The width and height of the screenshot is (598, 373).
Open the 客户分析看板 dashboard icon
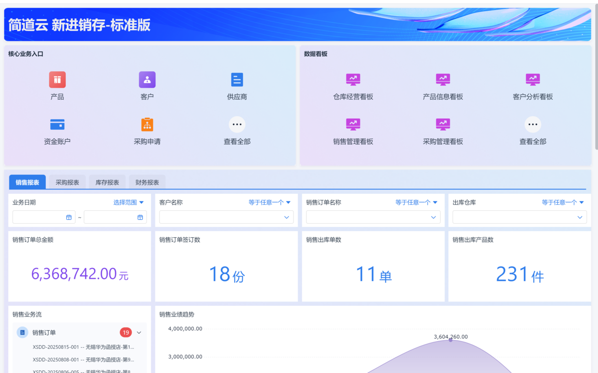[533, 80]
